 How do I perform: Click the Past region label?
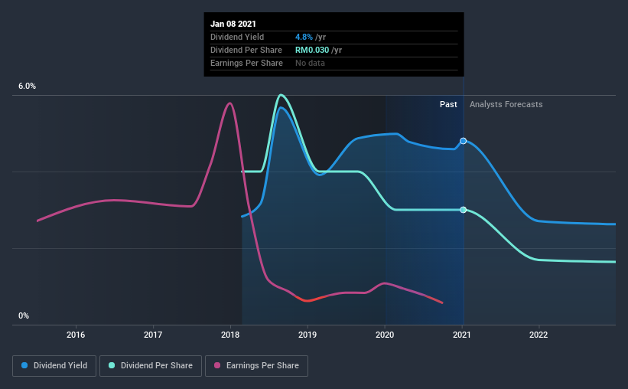click(448, 104)
